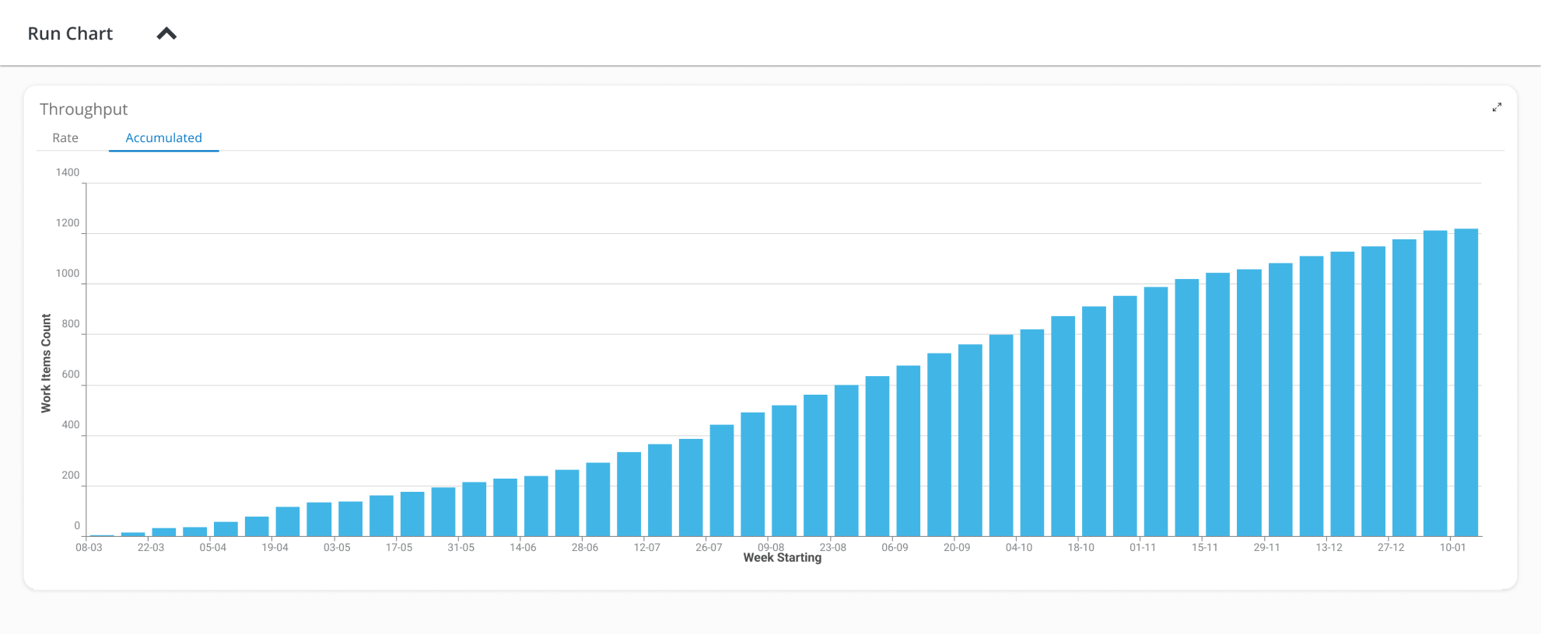Viewport: 1541px width, 634px height.
Task: Click the Run Chart heading
Action: 70,33
